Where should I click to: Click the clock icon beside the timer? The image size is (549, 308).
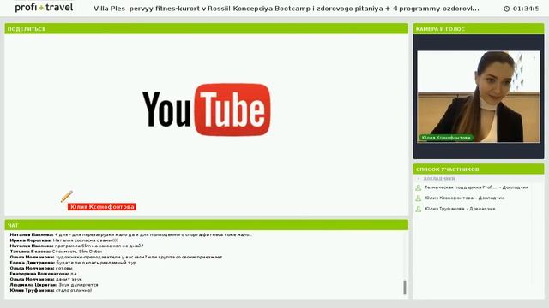coord(507,9)
